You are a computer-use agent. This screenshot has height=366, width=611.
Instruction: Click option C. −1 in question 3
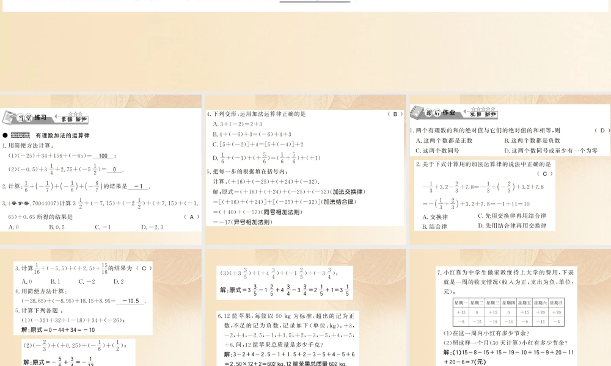[x=103, y=227]
